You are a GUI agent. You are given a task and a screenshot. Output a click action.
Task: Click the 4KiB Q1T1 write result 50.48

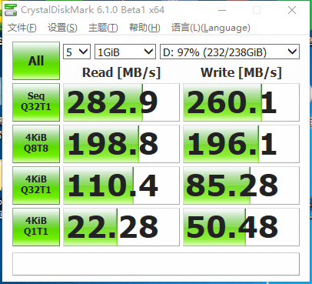pyautogui.click(x=241, y=227)
